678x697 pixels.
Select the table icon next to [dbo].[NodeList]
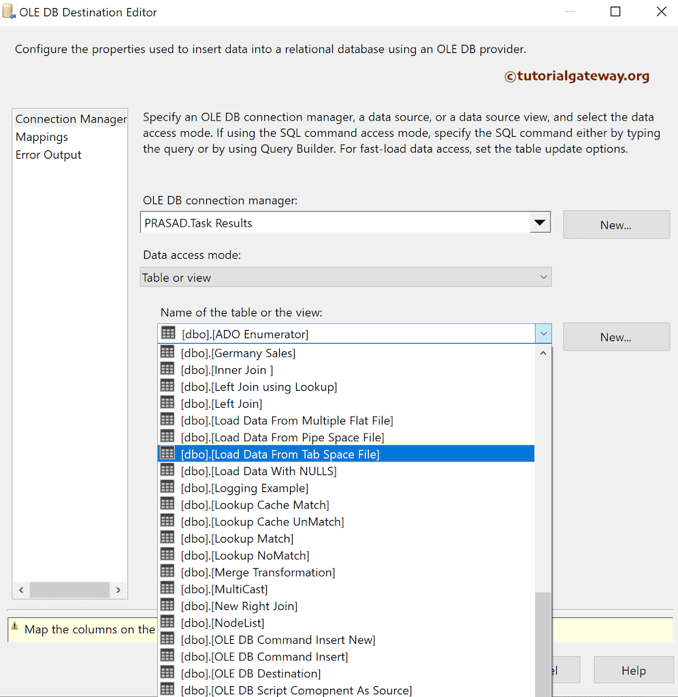(x=167, y=622)
